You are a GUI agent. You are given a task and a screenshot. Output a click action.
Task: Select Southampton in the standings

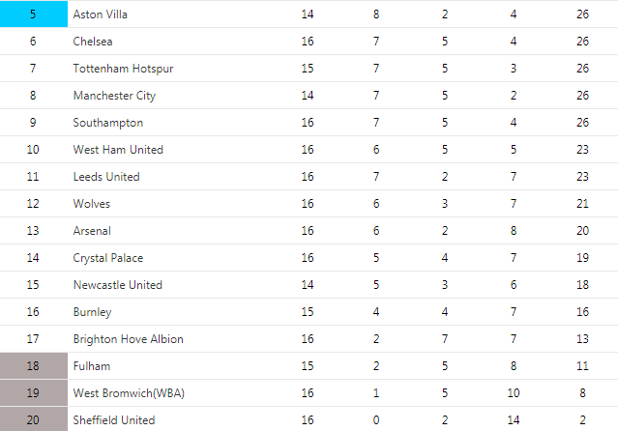pos(108,123)
